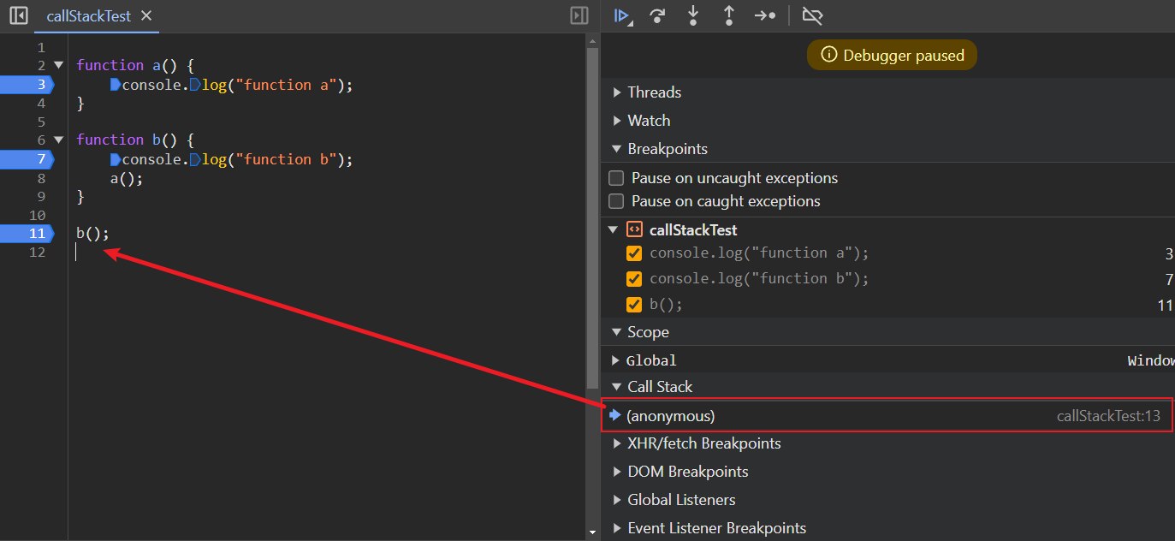The height and width of the screenshot is (541, 1175).
Task: Close the callStackTest tab
Action: [x=146, y=16]
